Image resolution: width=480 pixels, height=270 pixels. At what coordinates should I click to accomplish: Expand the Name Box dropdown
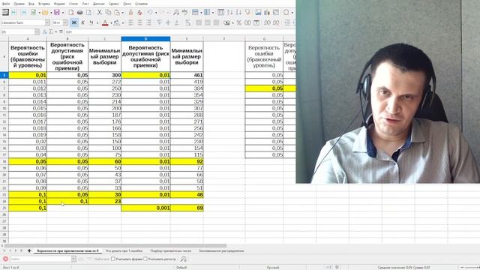[x=37, y=31]
